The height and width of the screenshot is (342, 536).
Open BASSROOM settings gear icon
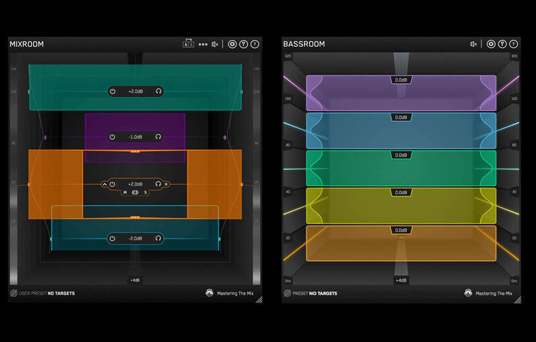point(491,44)
